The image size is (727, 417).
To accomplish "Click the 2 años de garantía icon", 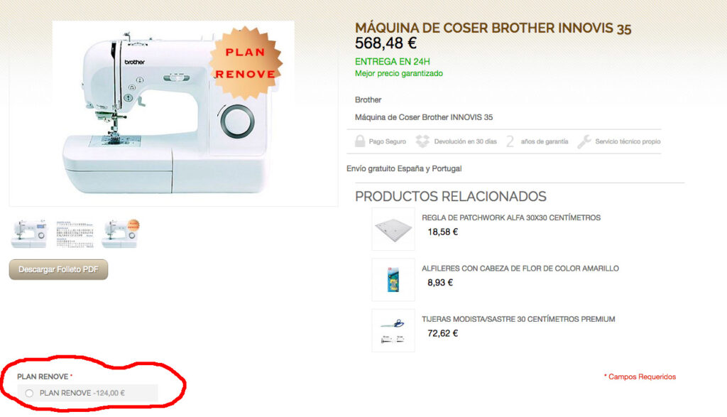I will tap(510, 141).
